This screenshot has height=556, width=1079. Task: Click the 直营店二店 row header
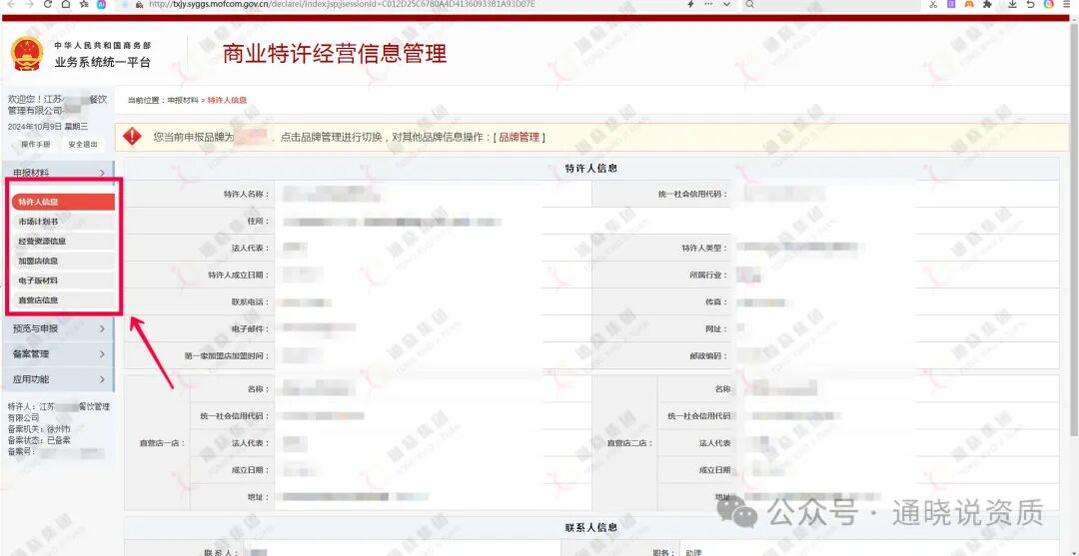click(627, 443)
